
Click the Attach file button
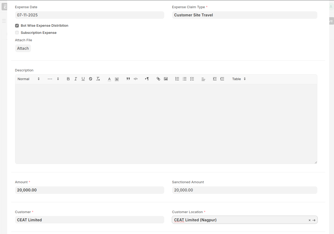(x=23, y=48)
